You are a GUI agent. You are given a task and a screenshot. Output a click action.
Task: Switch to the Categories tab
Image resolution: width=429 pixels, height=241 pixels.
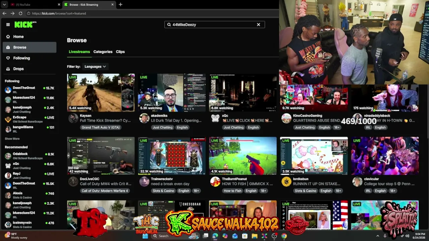tap(103, 52)
